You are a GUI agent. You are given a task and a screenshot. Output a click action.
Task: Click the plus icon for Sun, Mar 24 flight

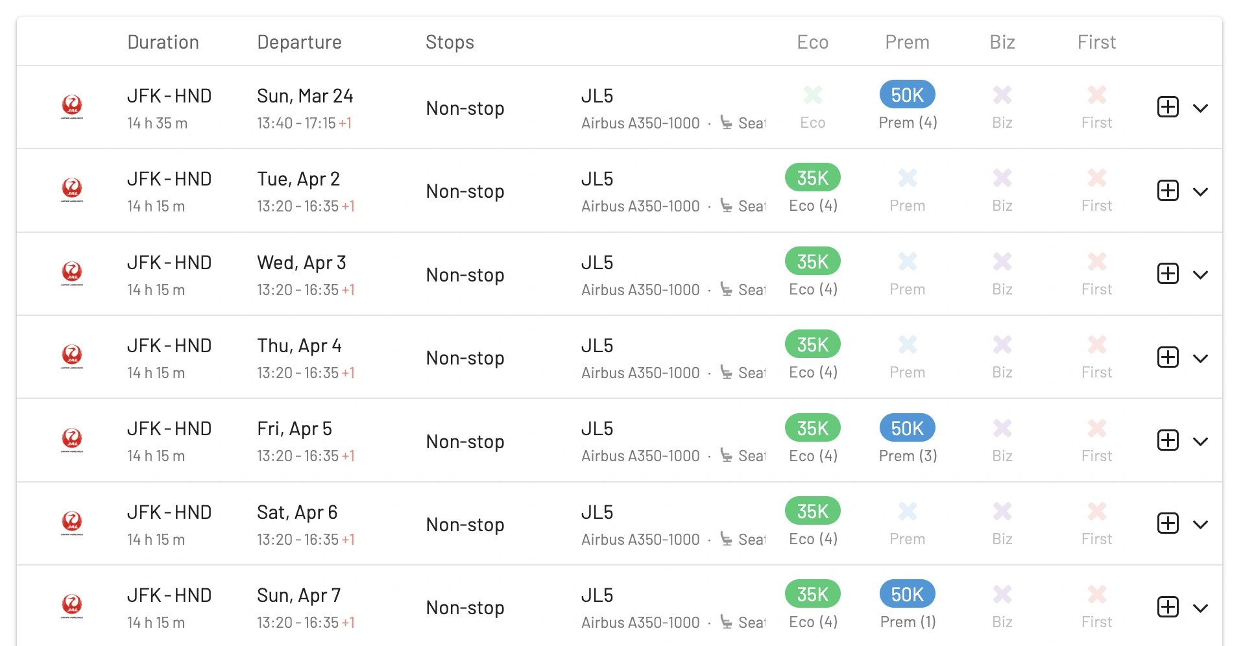(1168, 107)
